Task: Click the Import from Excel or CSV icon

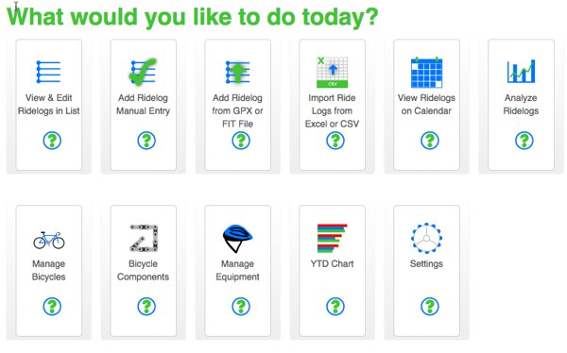Action: pyautogui.click(x=332, y=72)
